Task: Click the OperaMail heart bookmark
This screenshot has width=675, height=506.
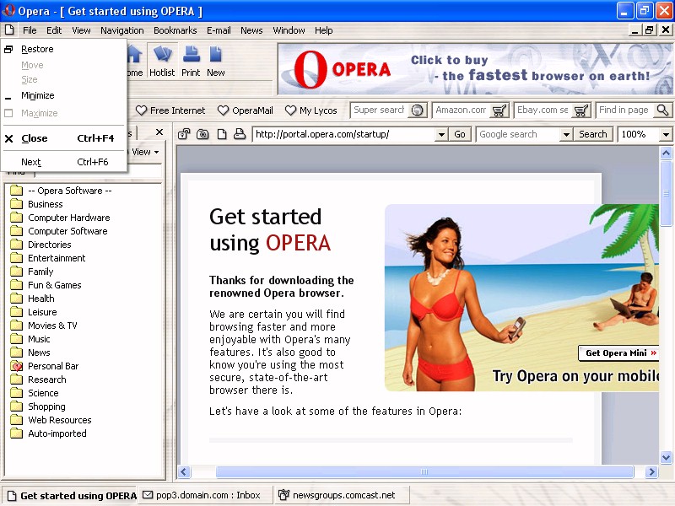Action: [246, 110]
